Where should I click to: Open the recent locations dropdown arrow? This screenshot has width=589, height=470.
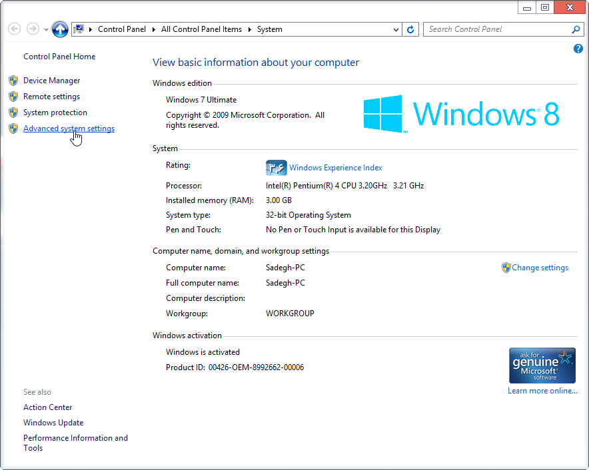click(x=46, y=29)
